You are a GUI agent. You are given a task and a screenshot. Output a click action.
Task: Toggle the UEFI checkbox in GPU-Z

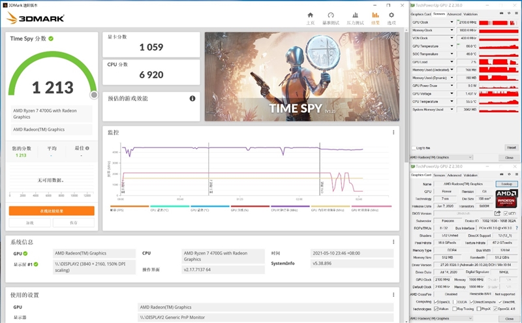[x=505, y=213]
